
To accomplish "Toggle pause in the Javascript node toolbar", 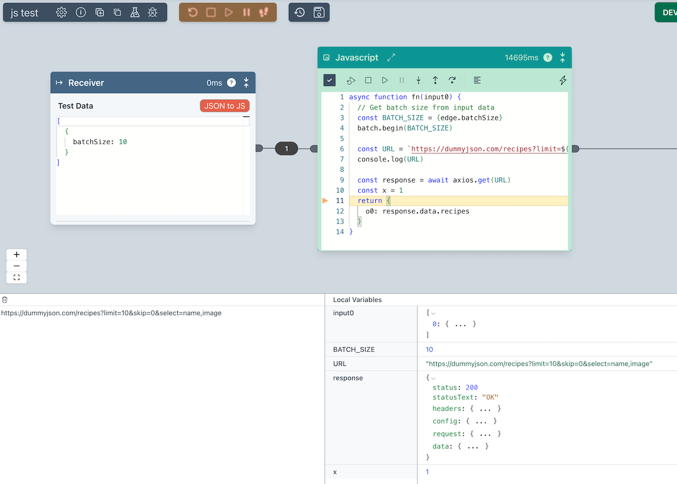I will pyautogui.click(x=402, y=80).
